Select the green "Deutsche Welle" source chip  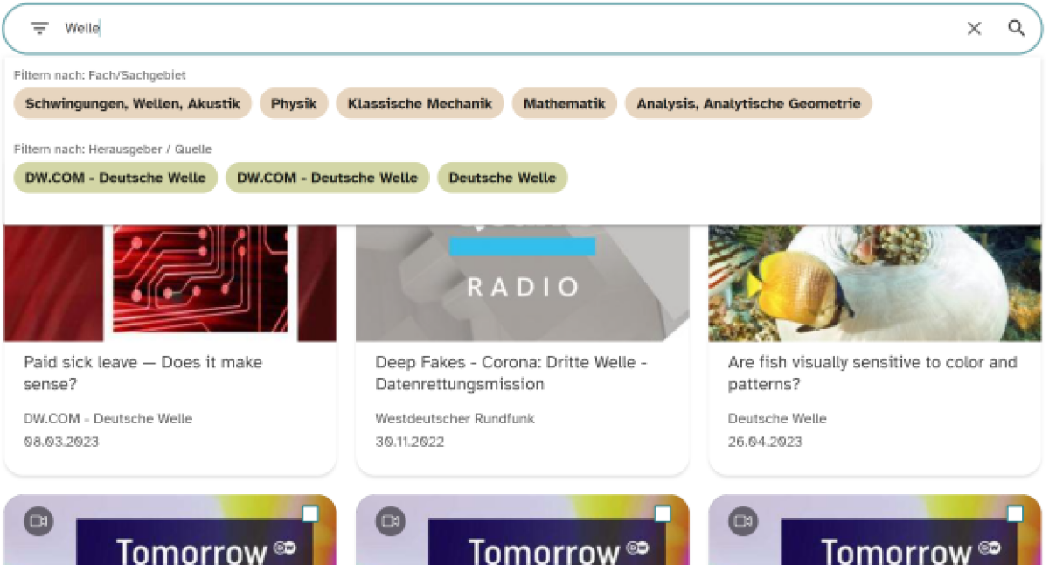[503, 178]
